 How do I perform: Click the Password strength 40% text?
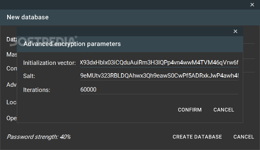[x=39, y=137]
